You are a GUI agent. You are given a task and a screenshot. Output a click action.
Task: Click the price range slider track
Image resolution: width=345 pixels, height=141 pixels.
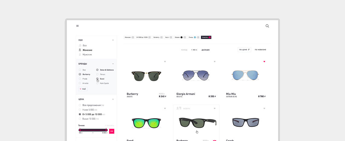pos(93,130)
